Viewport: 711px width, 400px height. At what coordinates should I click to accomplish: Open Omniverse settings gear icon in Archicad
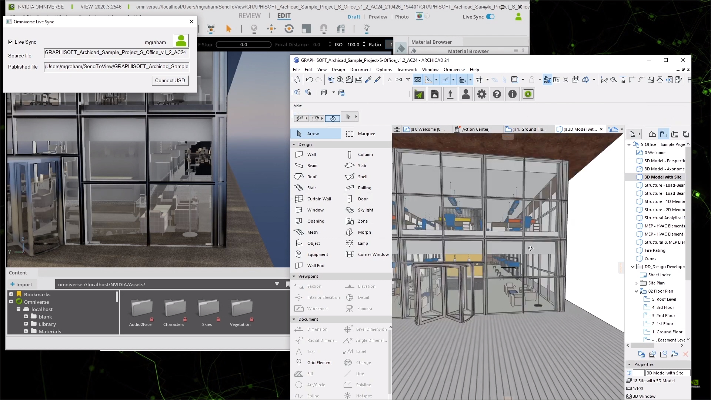coord(481,94)
